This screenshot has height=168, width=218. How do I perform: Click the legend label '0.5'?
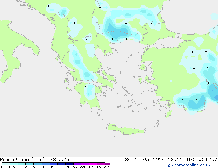12,167
